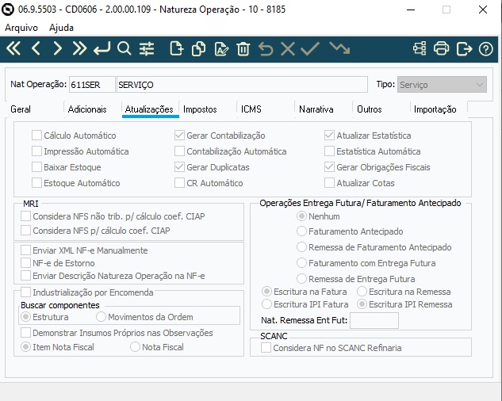The image size is (502, 401).
Task: Enable Baixar Estoque checkbox
Action: pos(36,167)
